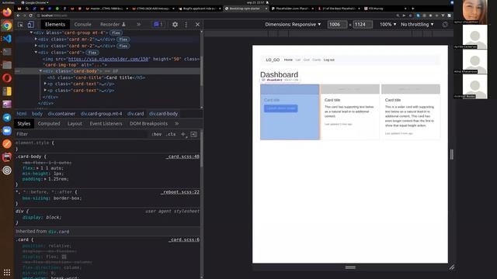
Task: Click the flex badge on div class card
Action: tap(92, 53)
